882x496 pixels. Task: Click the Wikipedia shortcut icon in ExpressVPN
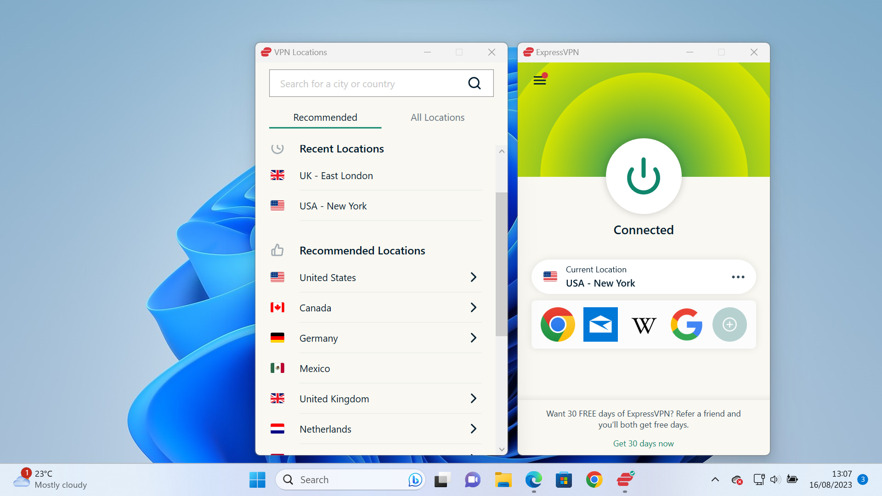click(x=643, y=324)
